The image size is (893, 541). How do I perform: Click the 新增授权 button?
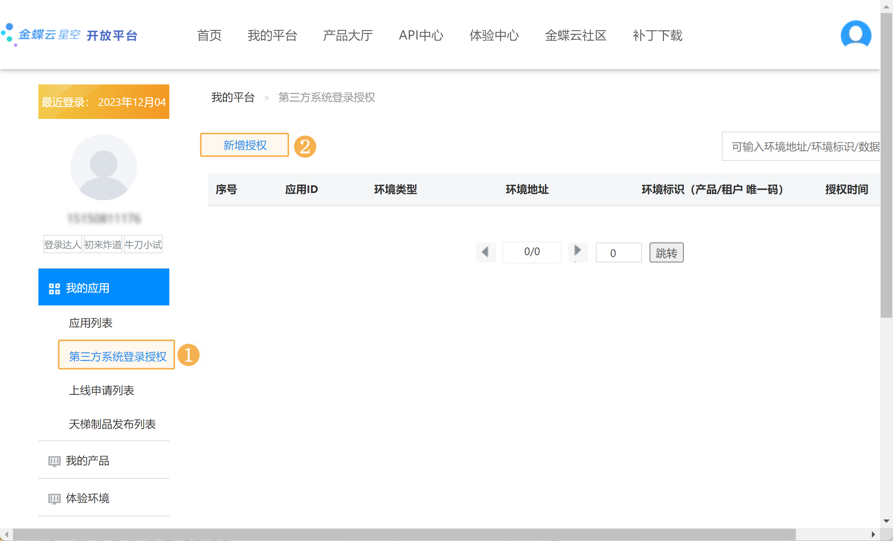245,145
